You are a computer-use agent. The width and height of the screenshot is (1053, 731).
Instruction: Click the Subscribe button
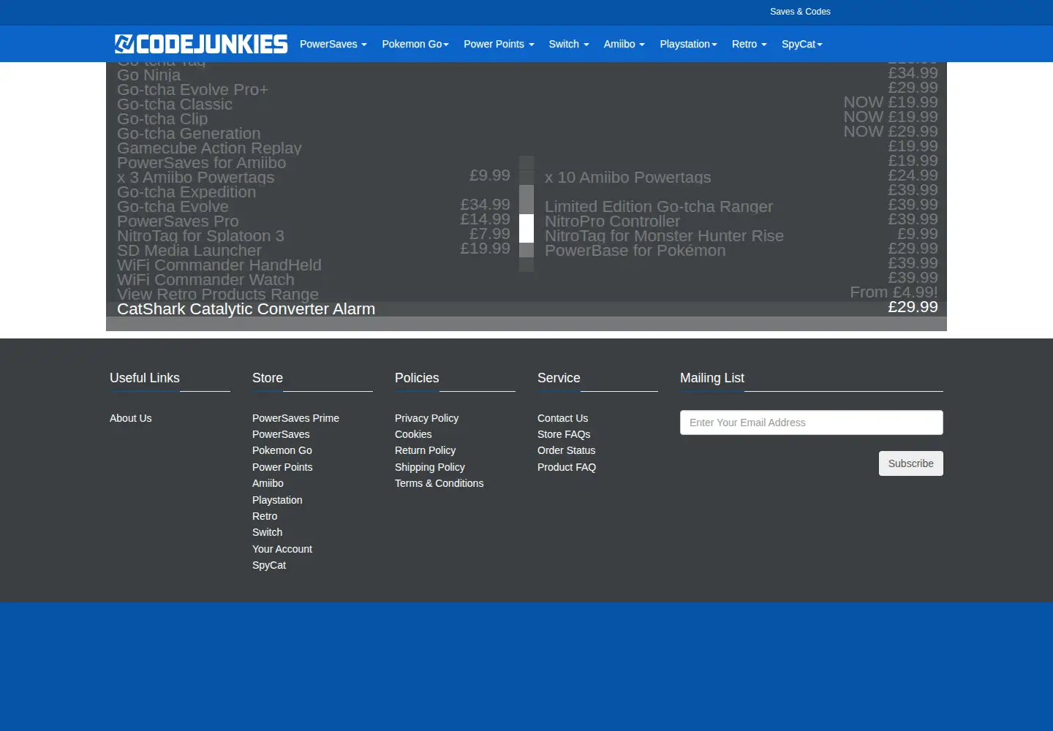coord(911,463)
